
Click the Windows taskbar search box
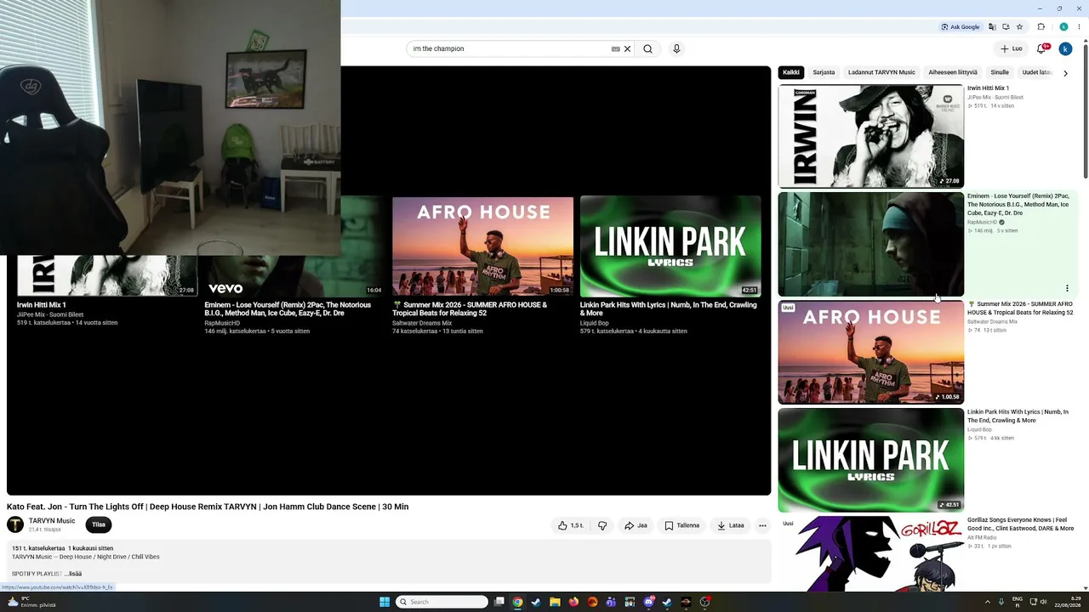442,602
